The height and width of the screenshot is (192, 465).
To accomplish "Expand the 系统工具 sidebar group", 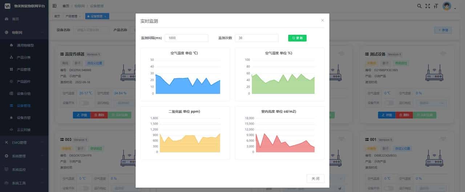I will coord(24,183).
